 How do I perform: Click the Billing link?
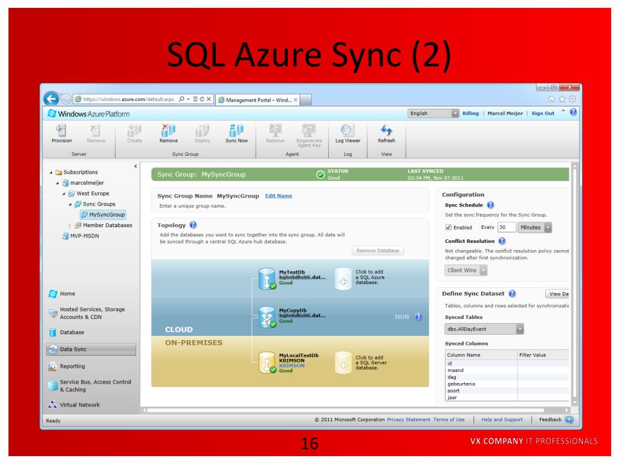470,113
